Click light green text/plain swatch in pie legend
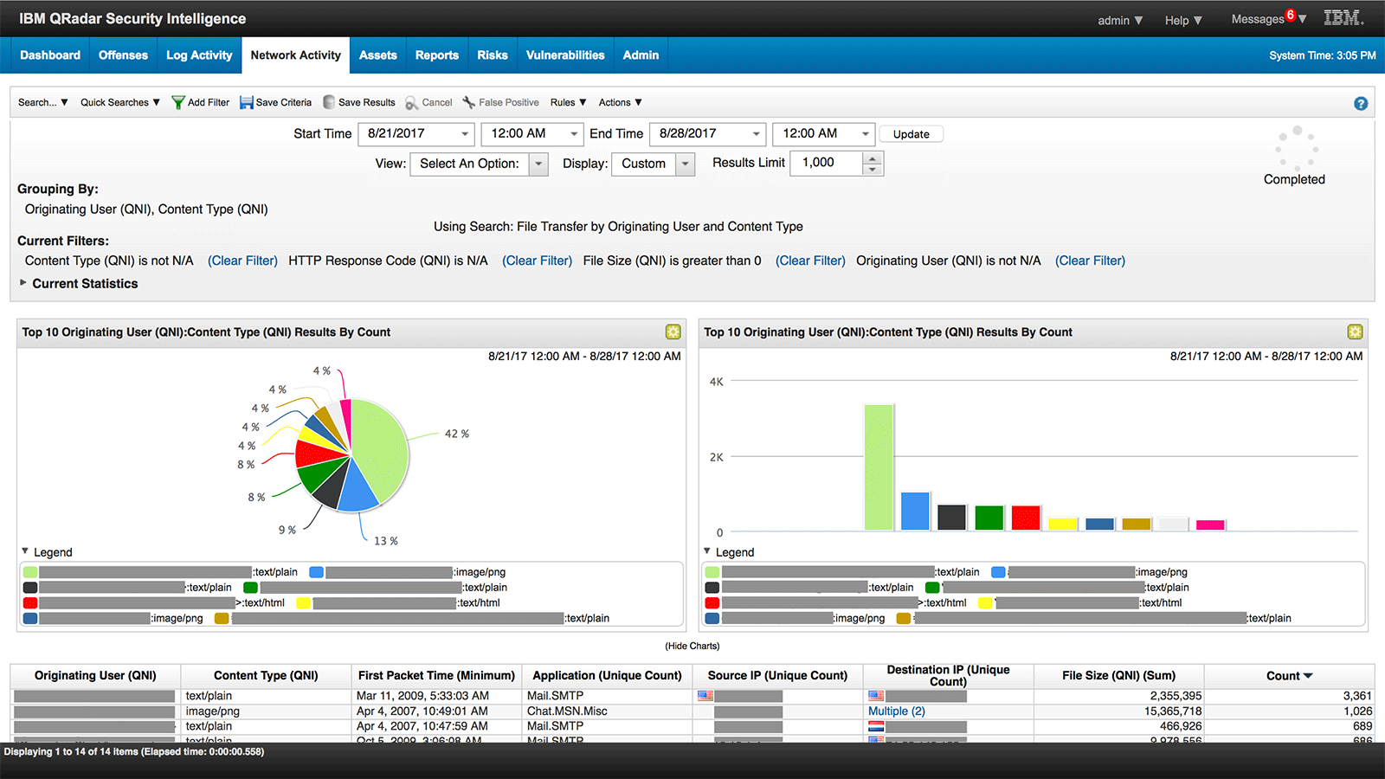Viewport: 1385px width, 779px height. [x=30, y=572]
